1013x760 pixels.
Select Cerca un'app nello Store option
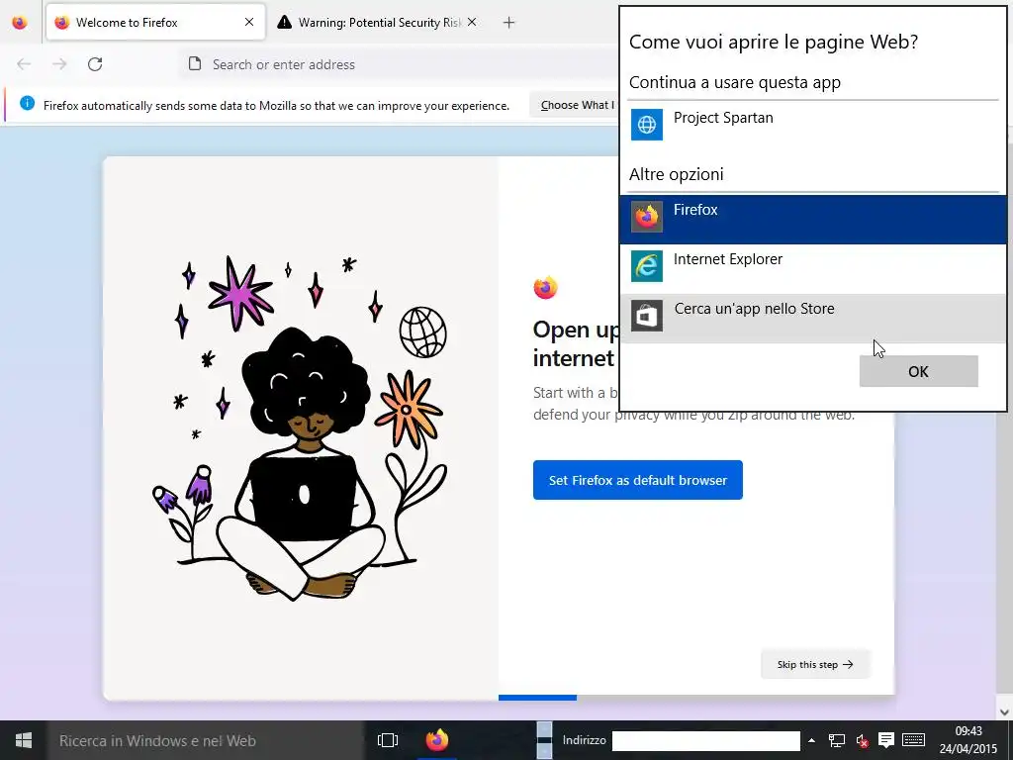[813, 318]
